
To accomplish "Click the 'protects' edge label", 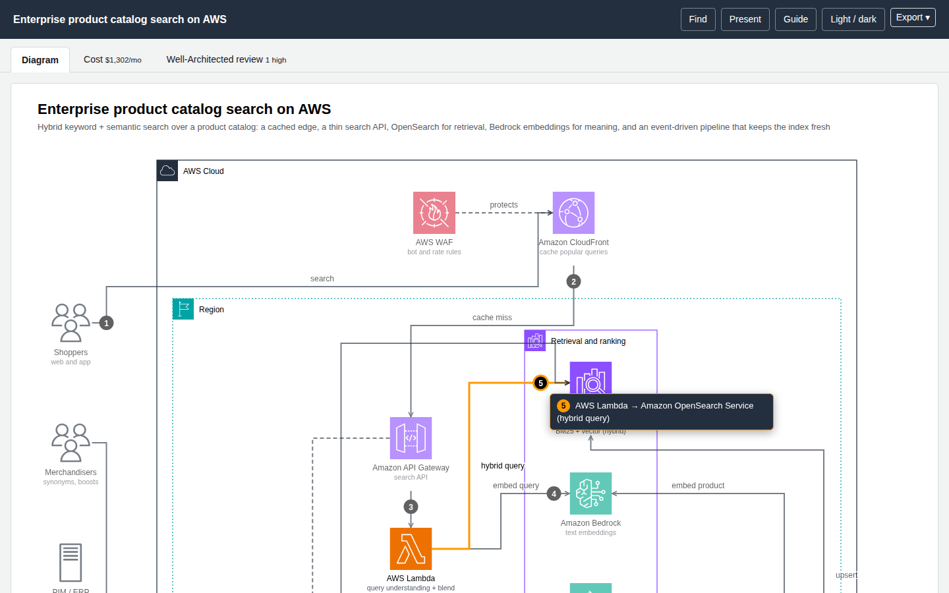I will (x=503, y=205).
